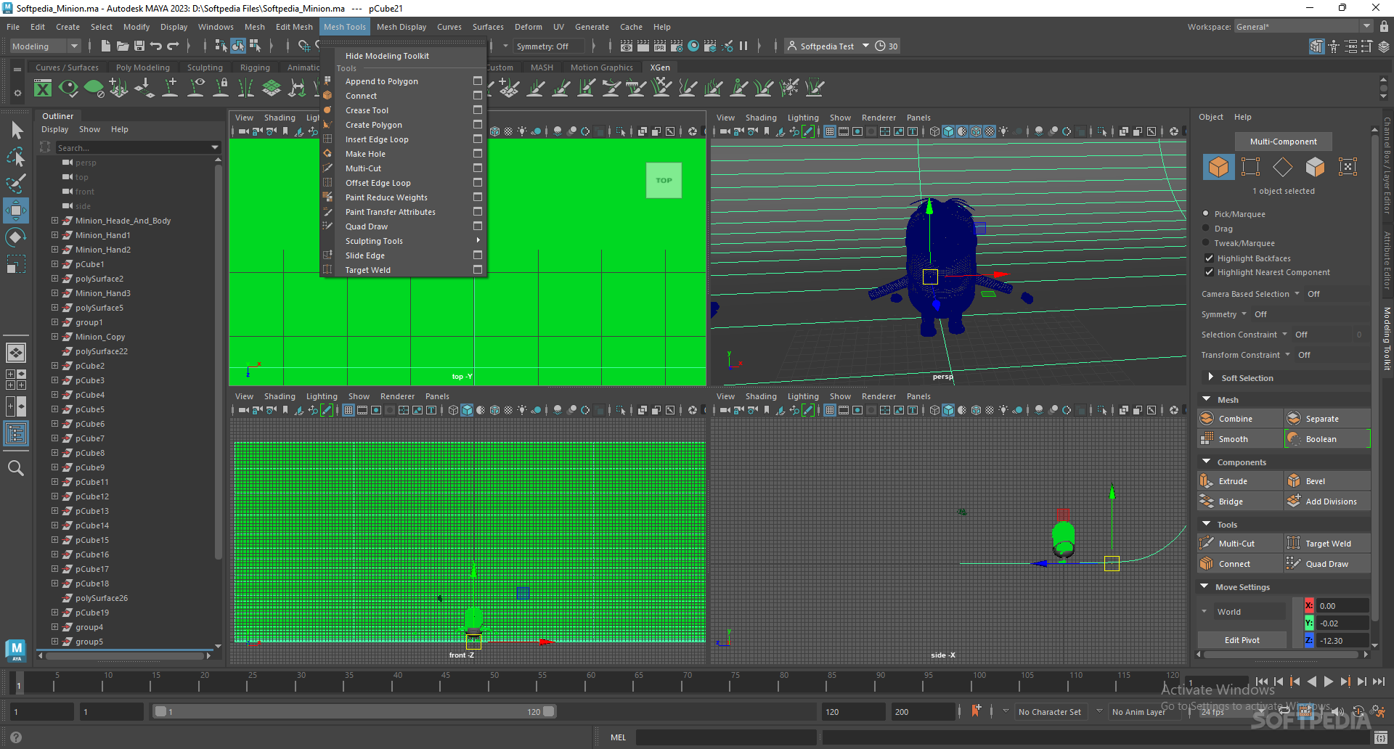Open Camera Based Selection dropdown
The height and width of the screenshot is (749, 1394).
click(x=1297, y=294)
